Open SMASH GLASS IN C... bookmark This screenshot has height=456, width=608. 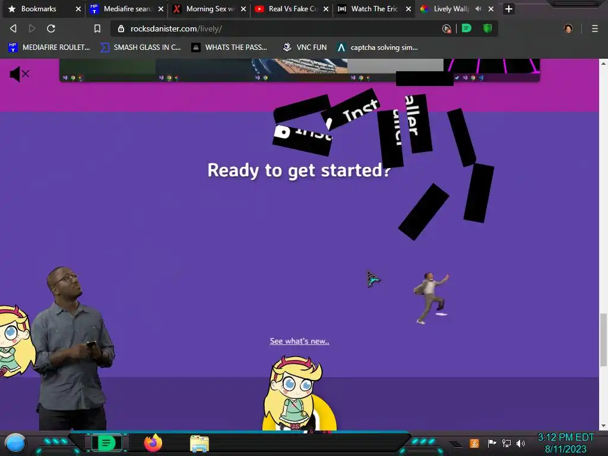[140, 47]
